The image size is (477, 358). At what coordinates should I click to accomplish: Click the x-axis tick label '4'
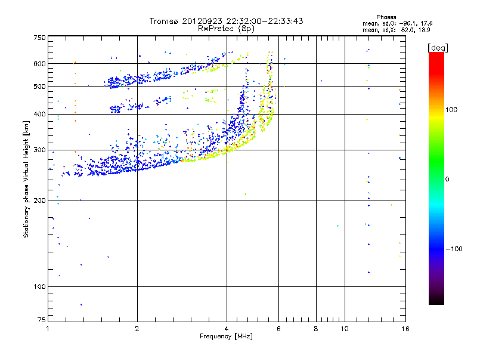pos(227,329)
